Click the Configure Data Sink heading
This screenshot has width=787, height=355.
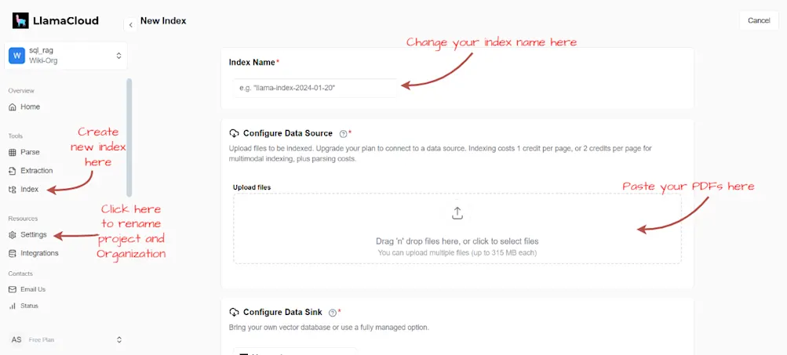282,313
